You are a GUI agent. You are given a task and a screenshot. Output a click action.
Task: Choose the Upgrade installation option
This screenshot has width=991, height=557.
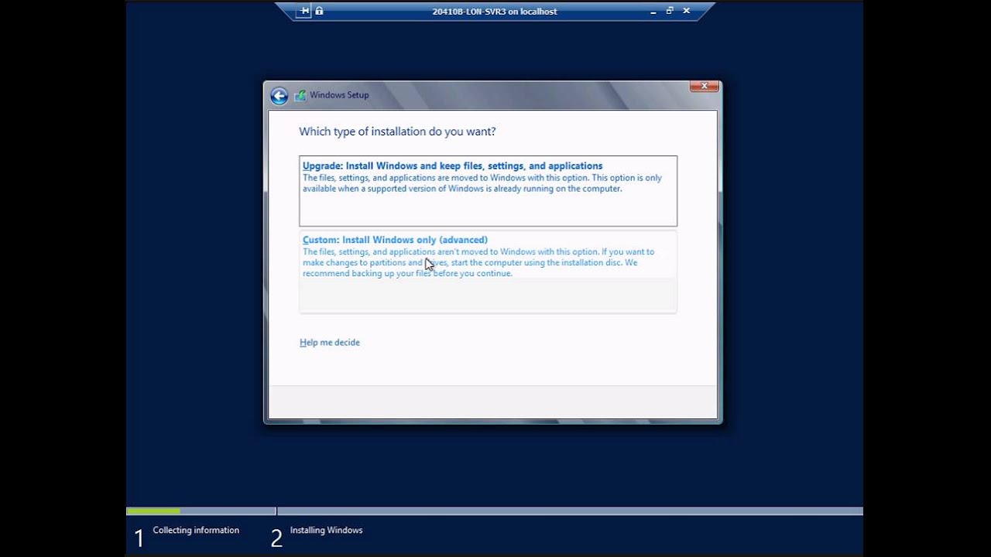tap(488, 191)
